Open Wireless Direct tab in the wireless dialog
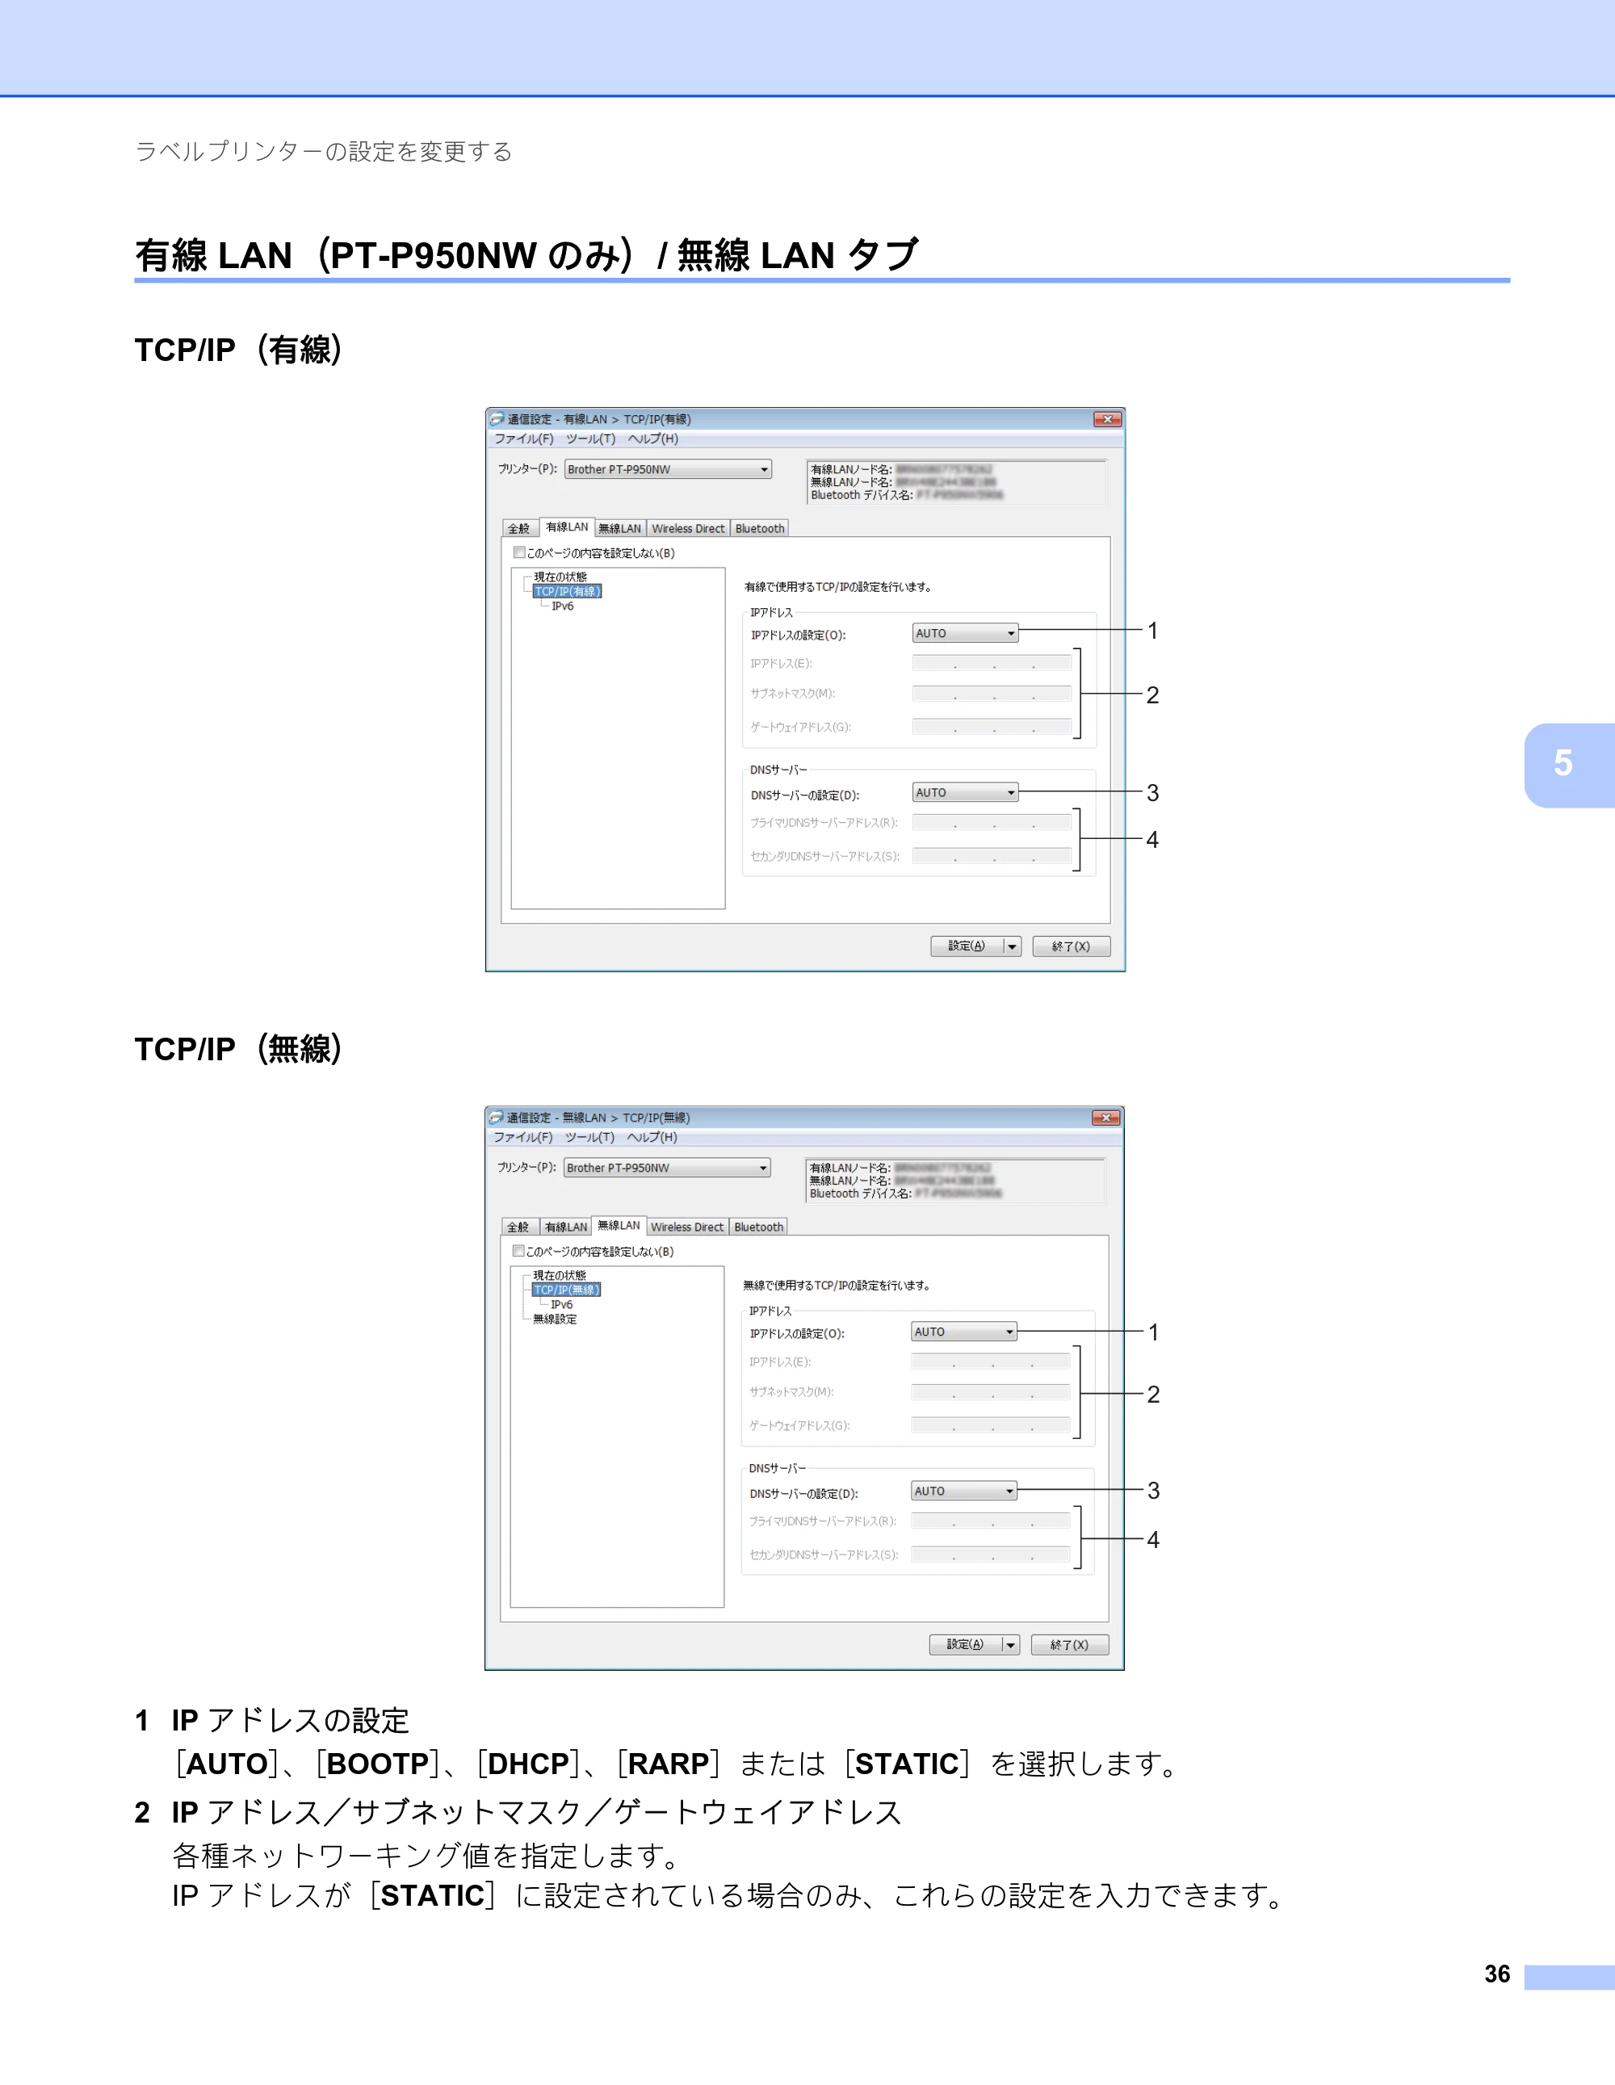 coord(687,1227)
